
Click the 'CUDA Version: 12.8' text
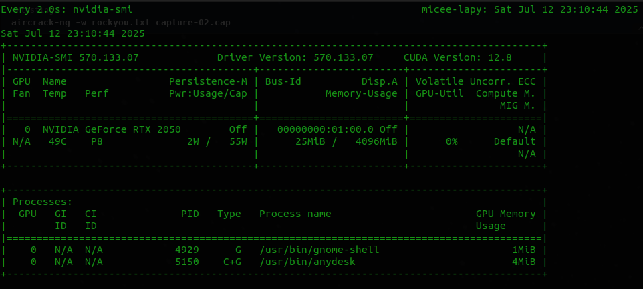coord(458,57)
